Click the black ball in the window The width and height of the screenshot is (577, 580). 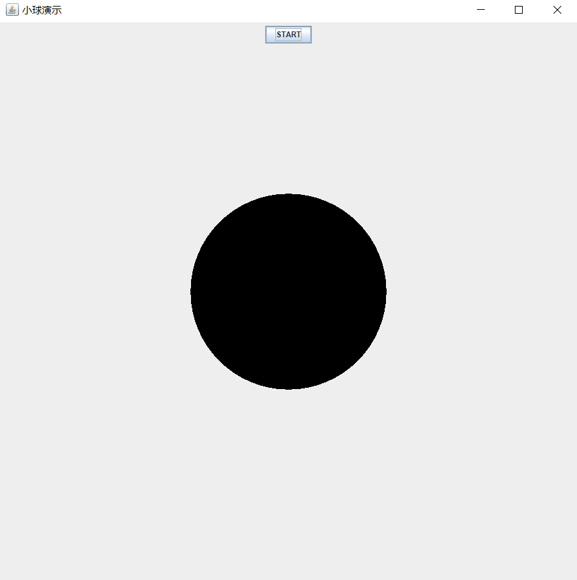click(x=288, y=292)
